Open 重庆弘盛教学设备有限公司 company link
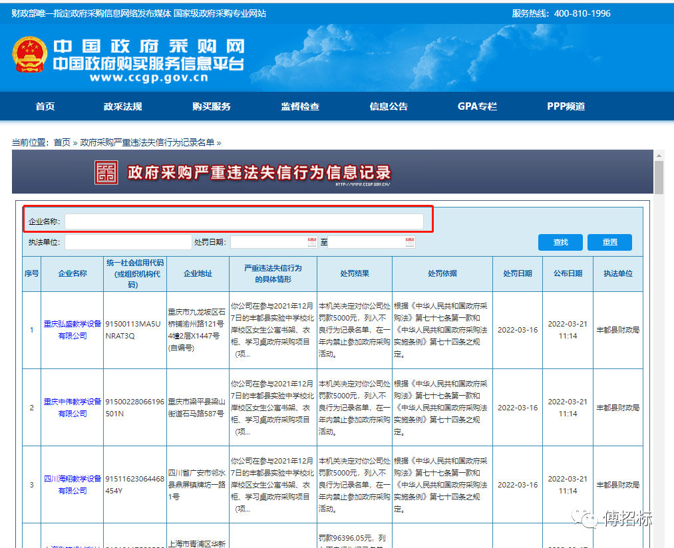The image size is (674, 548). click(x=73, y=330)
